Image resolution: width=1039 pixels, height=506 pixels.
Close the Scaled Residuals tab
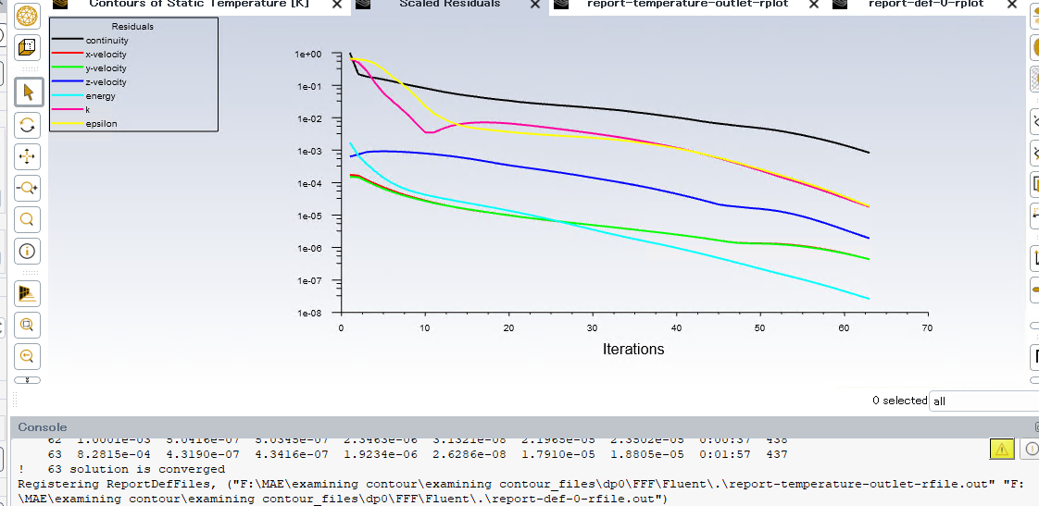534,5
